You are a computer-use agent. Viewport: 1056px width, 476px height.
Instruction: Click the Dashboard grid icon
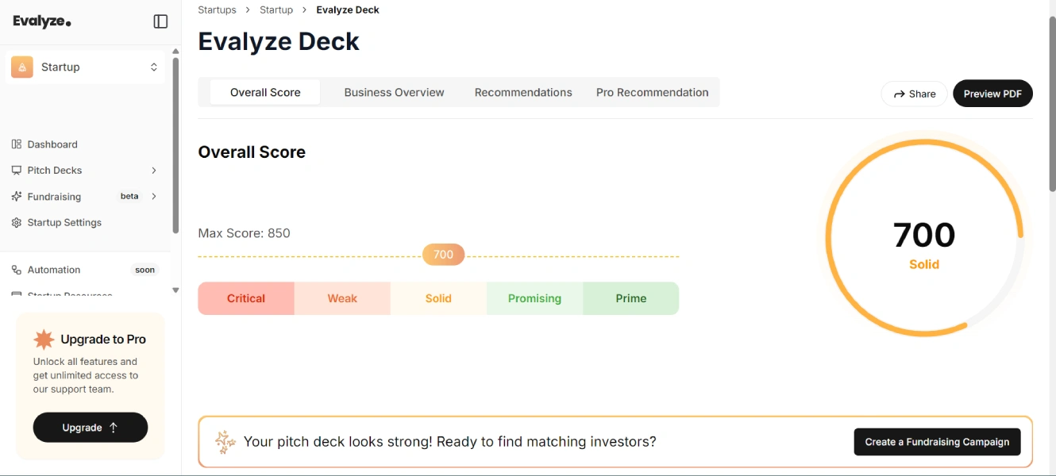(17, 144)
